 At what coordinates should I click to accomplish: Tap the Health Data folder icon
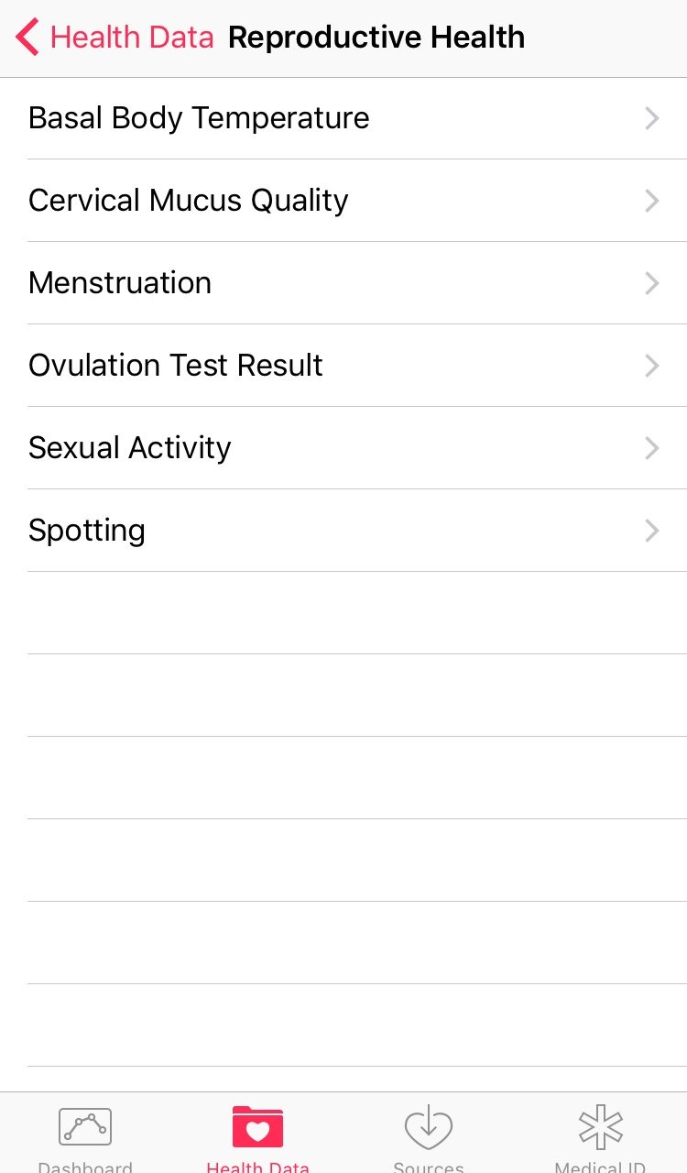[x=257, y=1126]
